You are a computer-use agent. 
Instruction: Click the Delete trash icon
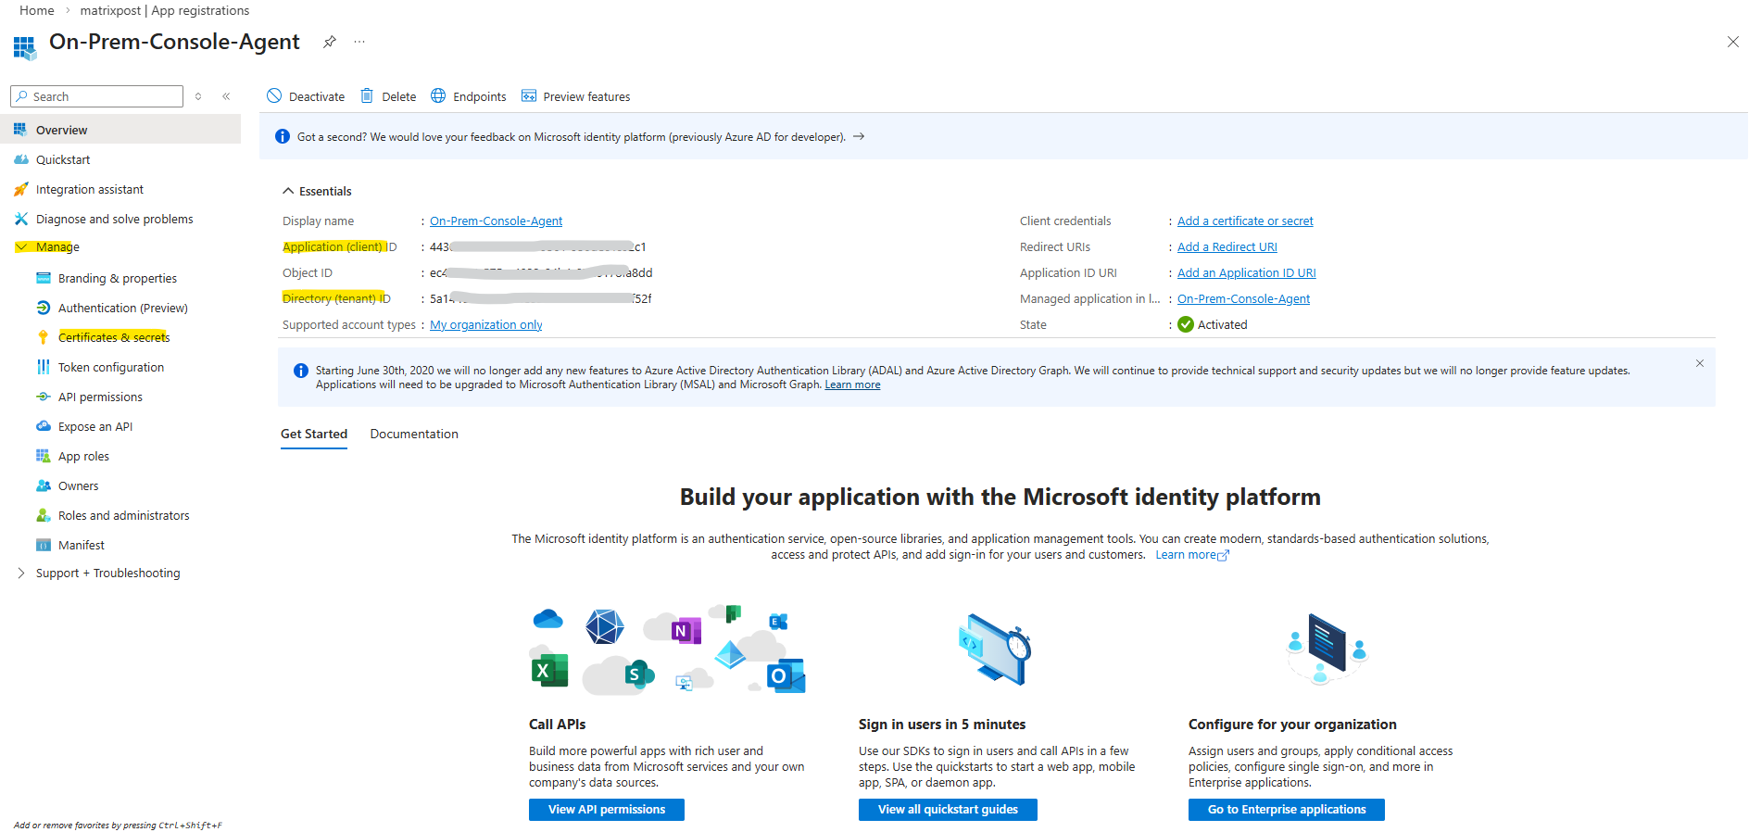click(x=367, y=96)
